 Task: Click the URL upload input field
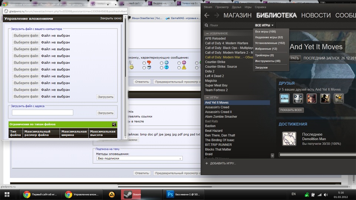point(42,113)
